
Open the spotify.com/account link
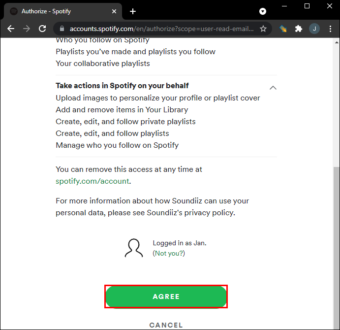click(93, 181)
